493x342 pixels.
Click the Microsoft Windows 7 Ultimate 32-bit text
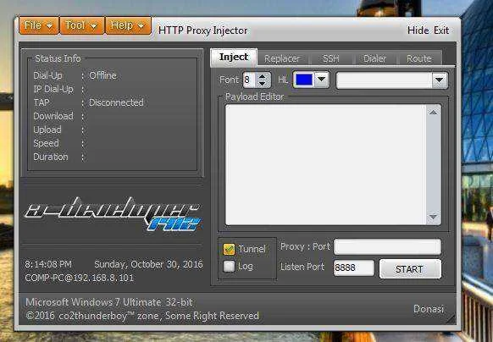(x=109, y=302)
